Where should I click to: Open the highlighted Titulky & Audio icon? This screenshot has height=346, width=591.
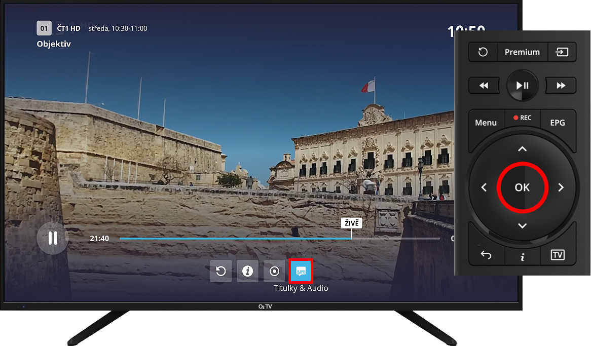pos(301,271)
